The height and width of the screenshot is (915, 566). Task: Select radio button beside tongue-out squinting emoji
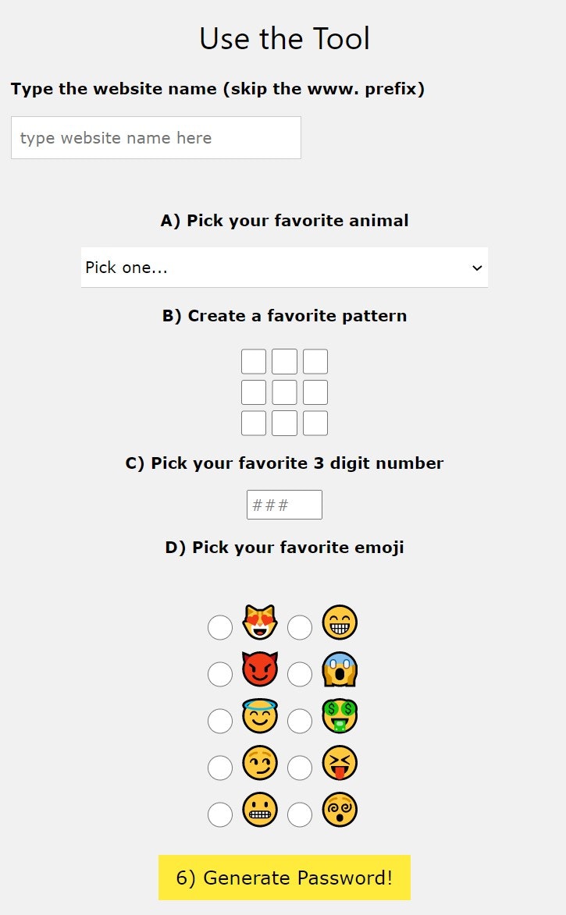point(300,768)
